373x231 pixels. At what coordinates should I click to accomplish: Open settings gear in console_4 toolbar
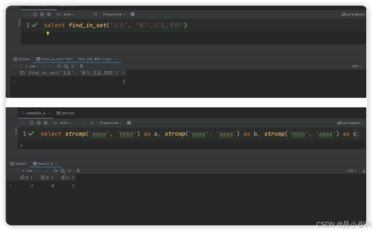point(46,123)
